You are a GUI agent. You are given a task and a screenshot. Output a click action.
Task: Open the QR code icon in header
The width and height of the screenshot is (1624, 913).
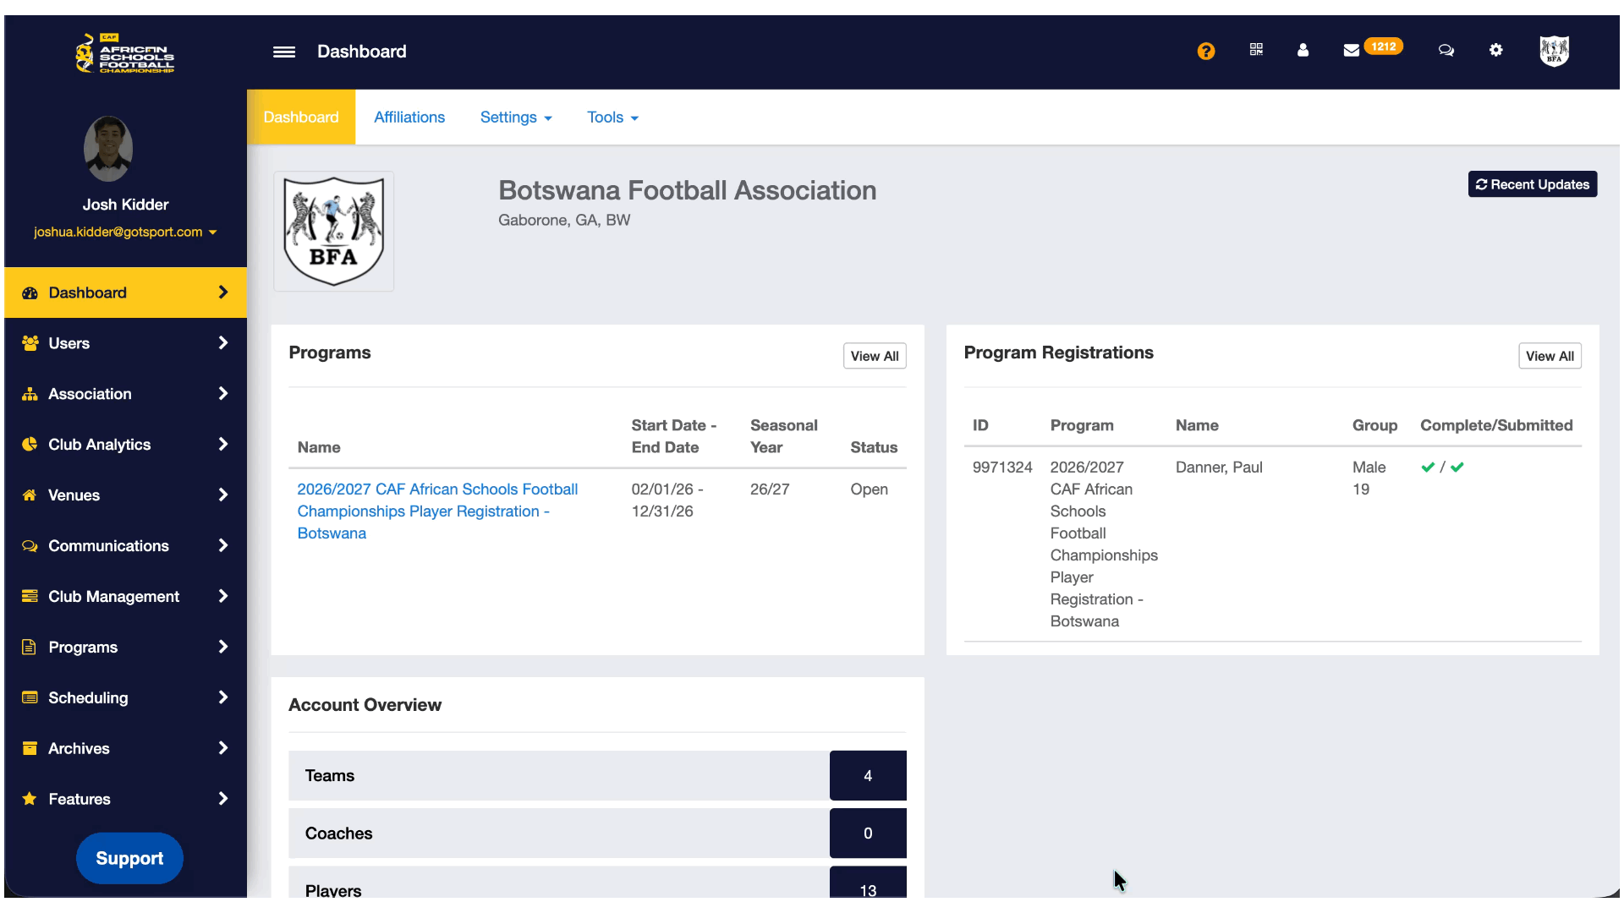pos(1256,50)
